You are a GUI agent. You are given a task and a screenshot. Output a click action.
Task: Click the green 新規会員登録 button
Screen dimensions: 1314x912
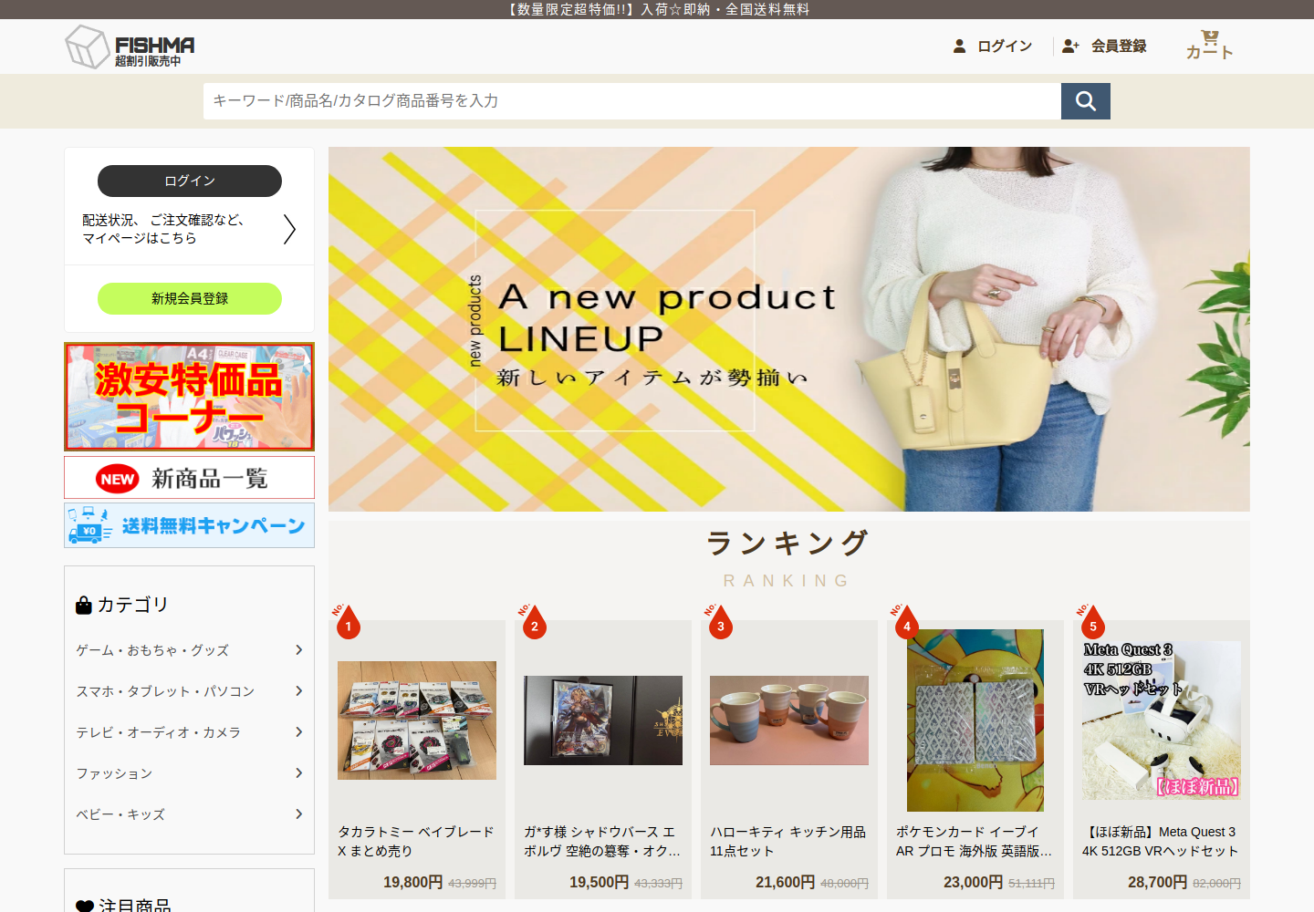(x=190, y=298)
